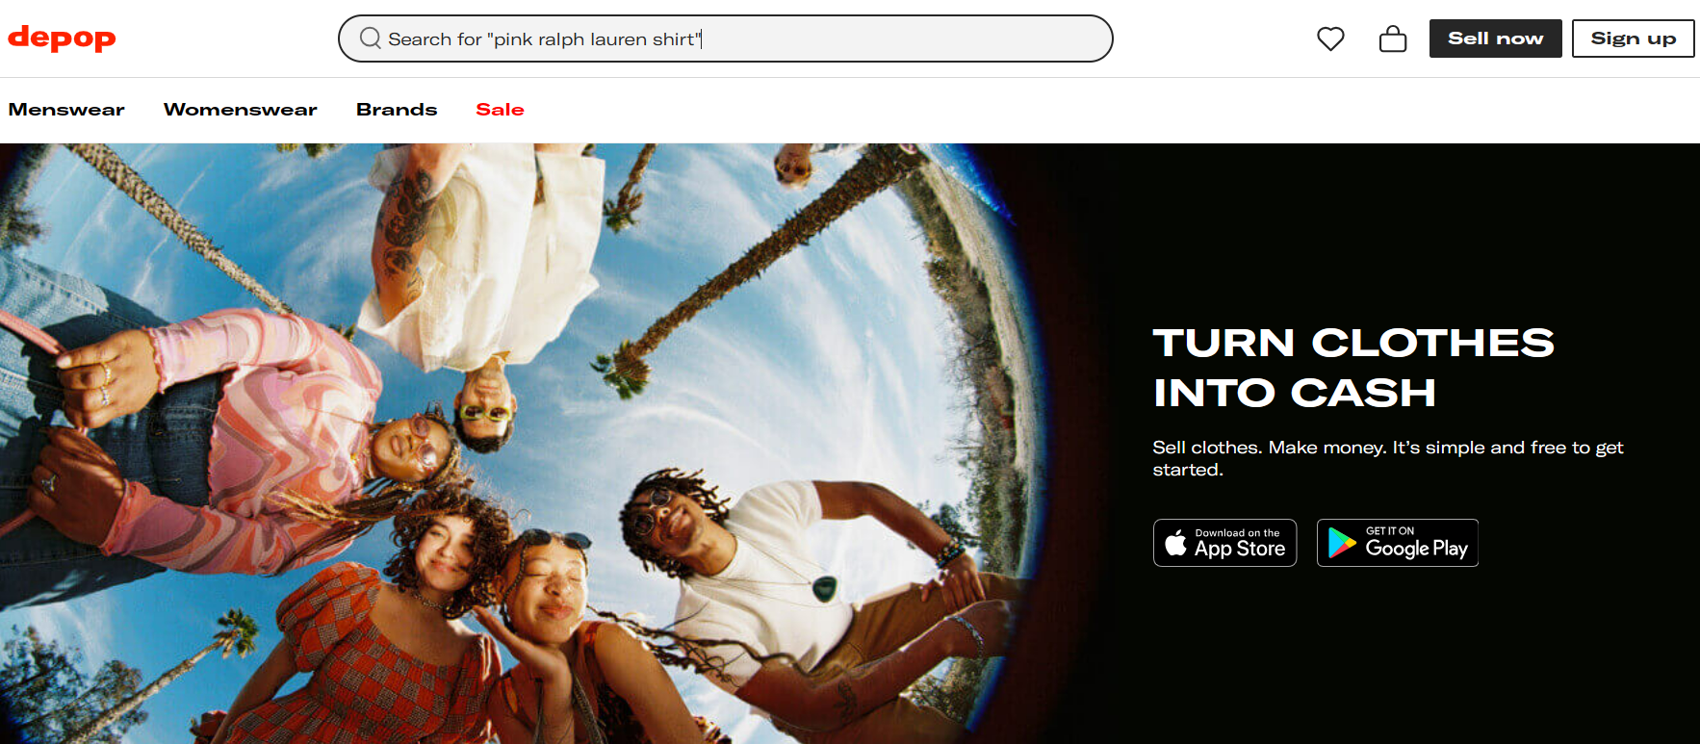Open the shopping bag icon

[x=1393, y=38]
